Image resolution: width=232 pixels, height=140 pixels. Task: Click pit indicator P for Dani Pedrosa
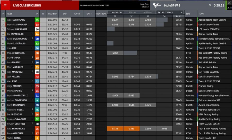[x=32, y=114]
